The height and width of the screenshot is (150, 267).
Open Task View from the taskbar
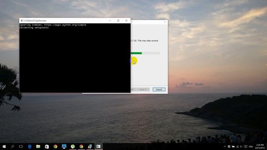click(x=21, y=146)
